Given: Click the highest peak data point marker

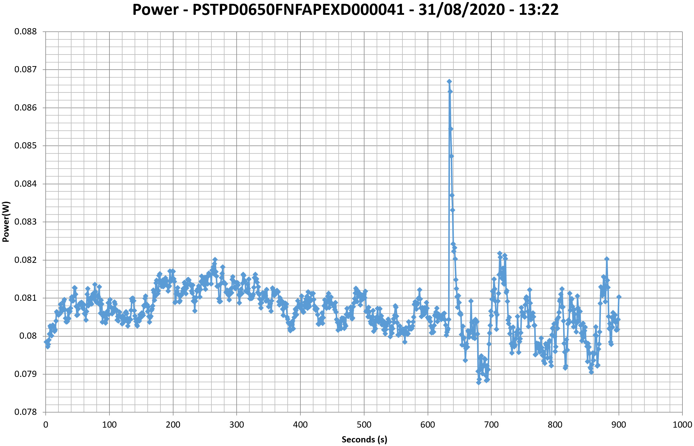Looking at the screenshot, I should (x=449, y=81).
